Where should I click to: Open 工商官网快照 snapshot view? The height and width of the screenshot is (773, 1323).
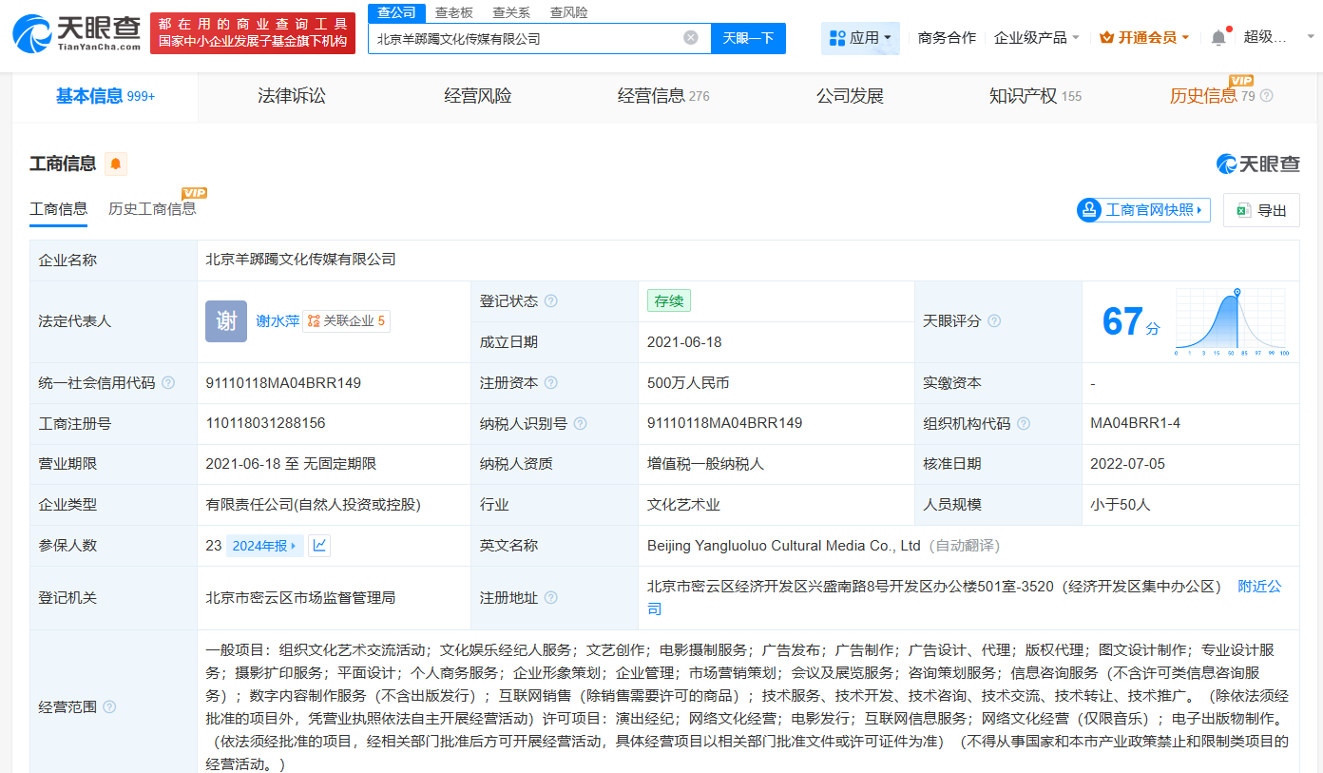pos(1142,209)
